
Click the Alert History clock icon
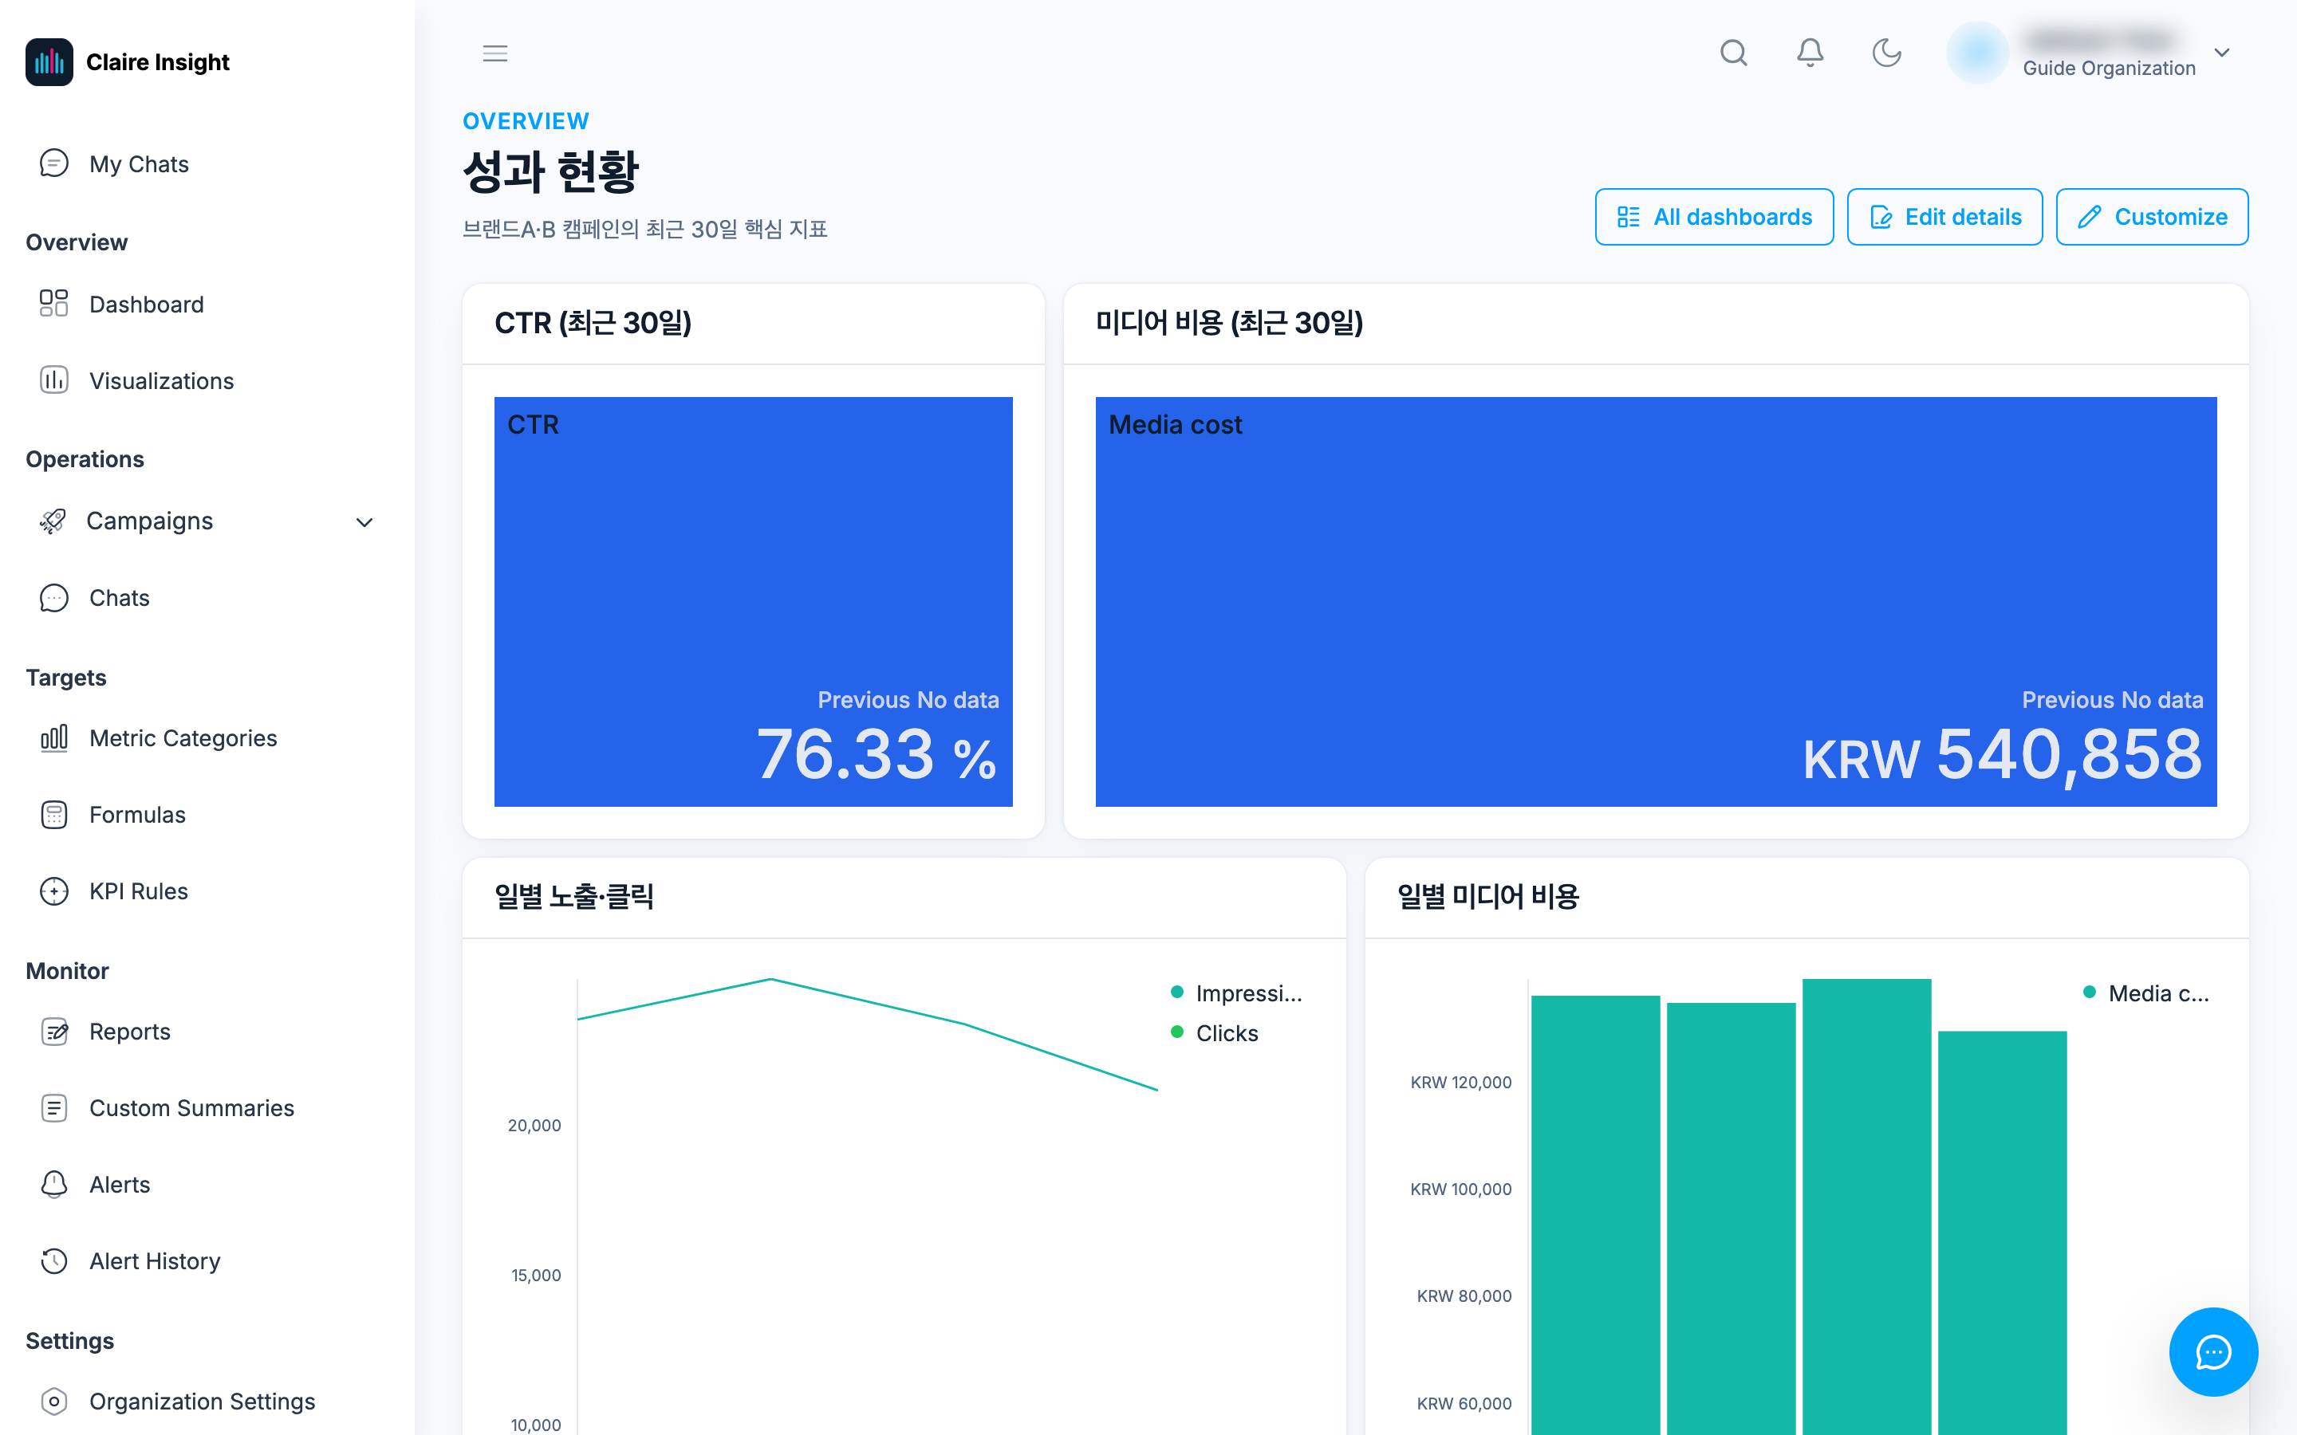click(54, 1261)
